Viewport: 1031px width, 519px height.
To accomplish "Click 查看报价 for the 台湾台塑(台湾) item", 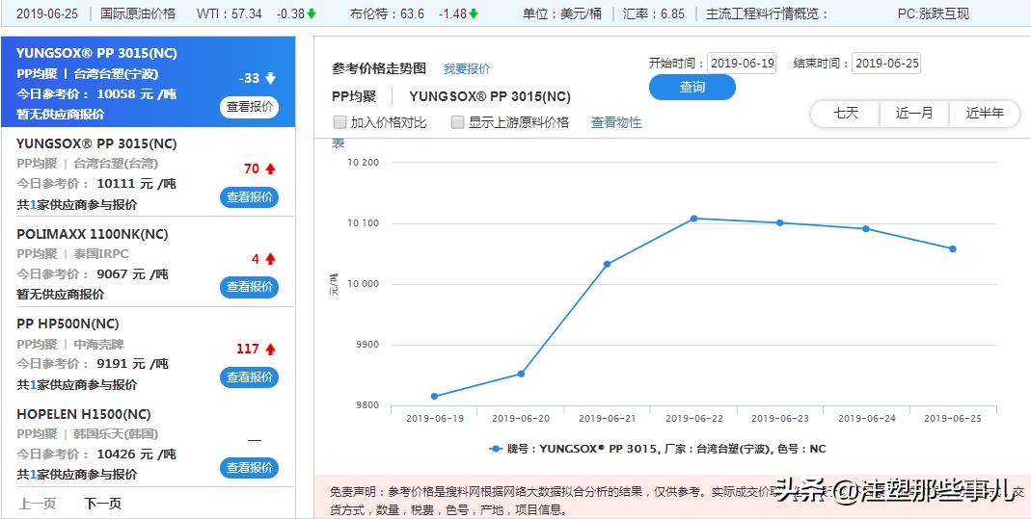I will pos(249,196).
